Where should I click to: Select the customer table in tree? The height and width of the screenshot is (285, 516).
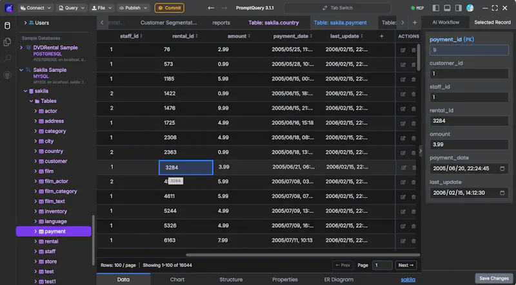point(55,161)
